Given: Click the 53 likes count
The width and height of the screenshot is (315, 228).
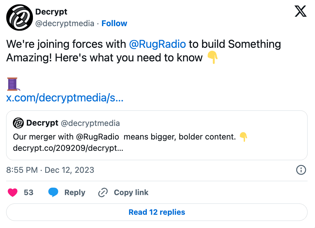Looking at the screenshot, I should click(28, 192).
